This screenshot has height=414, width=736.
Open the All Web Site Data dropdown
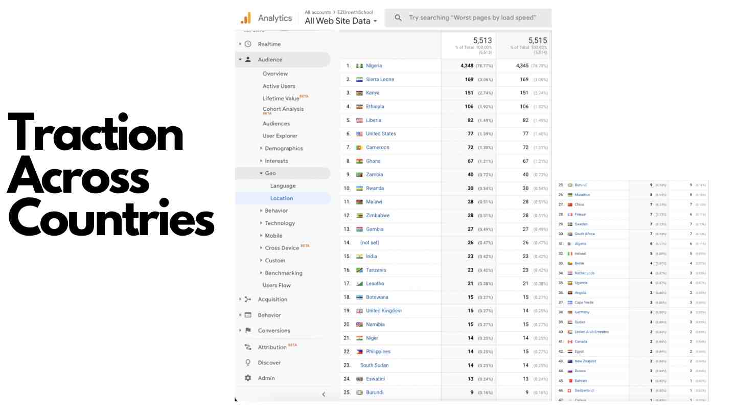pyautogui.click(x=341, y=21)
